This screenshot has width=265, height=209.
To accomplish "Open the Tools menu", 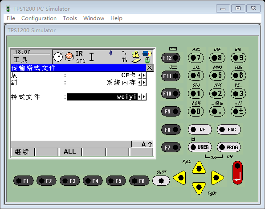I will tap(70, 18).
